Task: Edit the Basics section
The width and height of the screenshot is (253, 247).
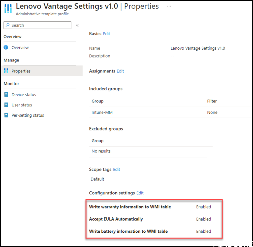Action: [106, 33]
